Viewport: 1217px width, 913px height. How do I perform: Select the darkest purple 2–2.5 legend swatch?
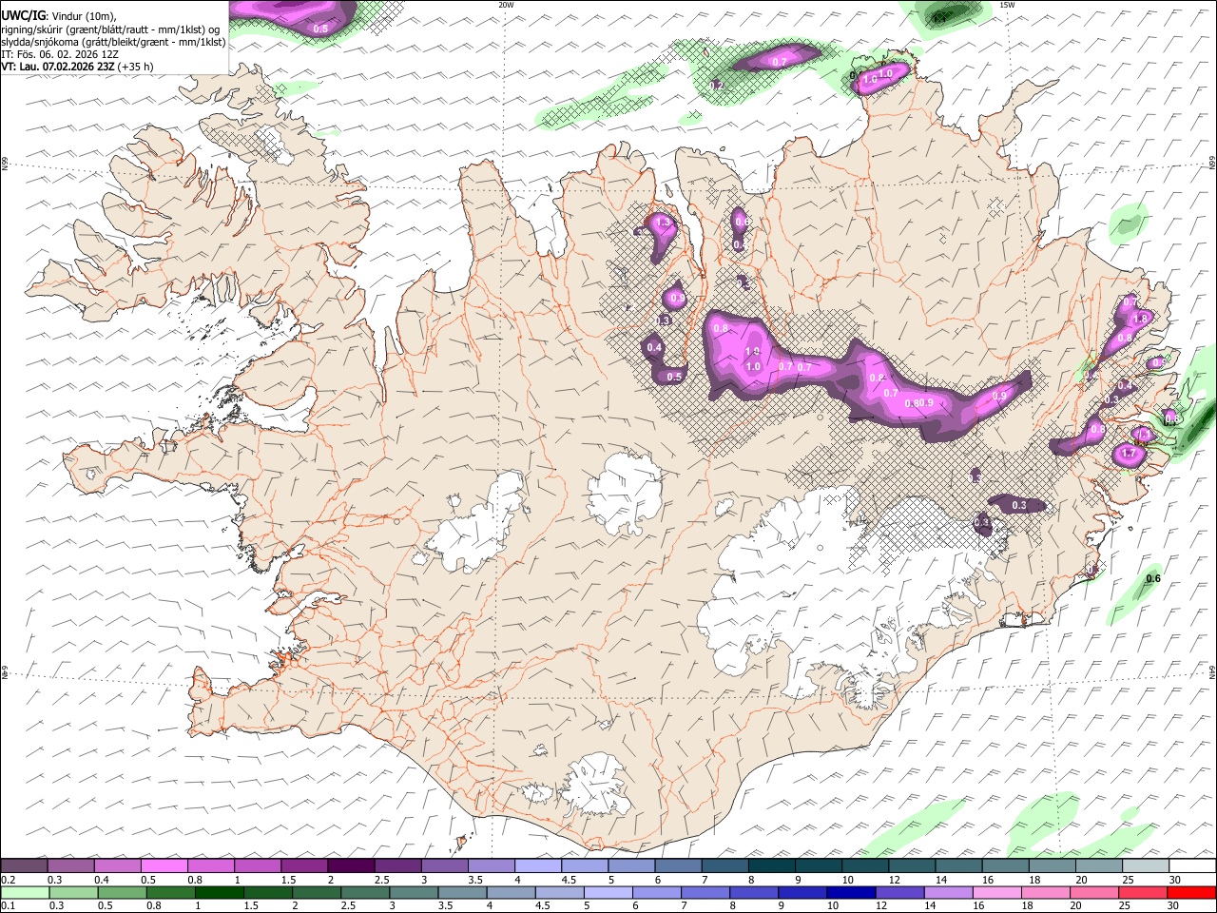(x=351, y=866)
